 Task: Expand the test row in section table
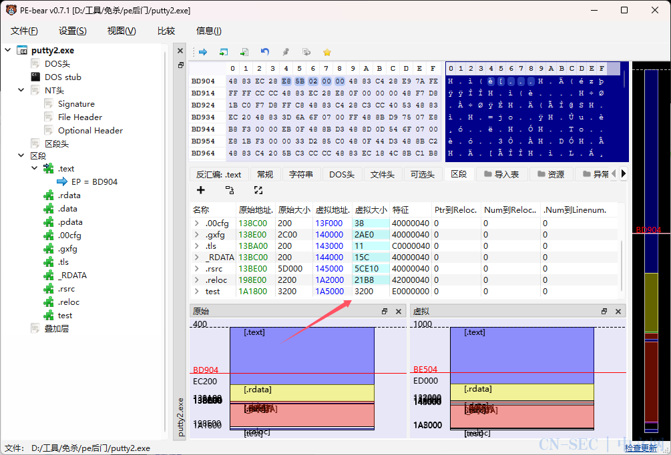[x=196, y=292]
